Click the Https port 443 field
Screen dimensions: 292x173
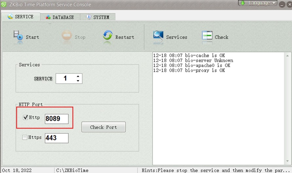point(56,138)
